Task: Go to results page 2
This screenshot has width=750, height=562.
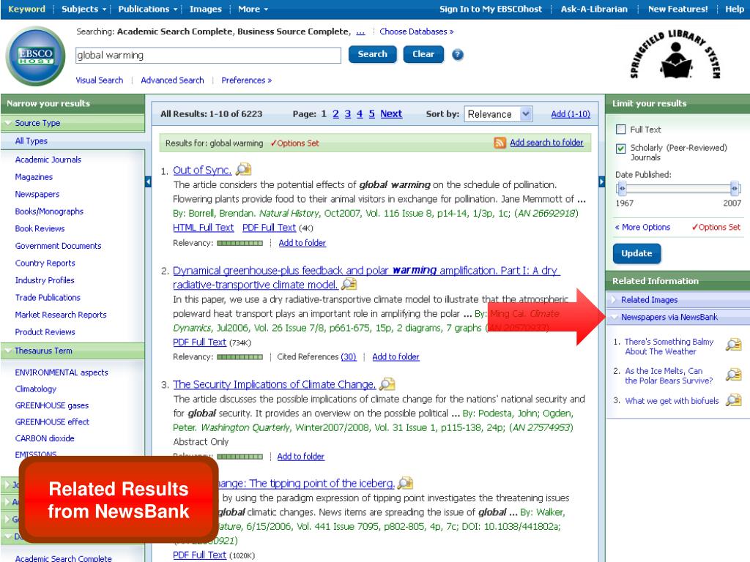Action: pyautogui.click(x=335, y=113)
